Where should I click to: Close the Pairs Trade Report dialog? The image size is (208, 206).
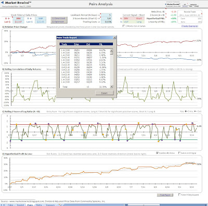114,37
